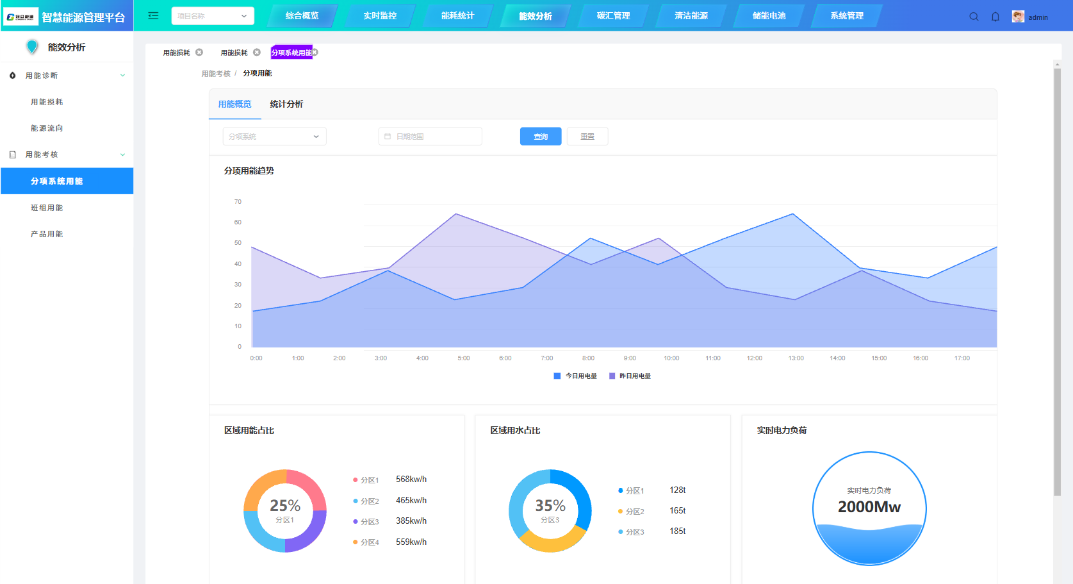
Task: Open the 分项系统 select dropdown
Action: pos(274,137)
